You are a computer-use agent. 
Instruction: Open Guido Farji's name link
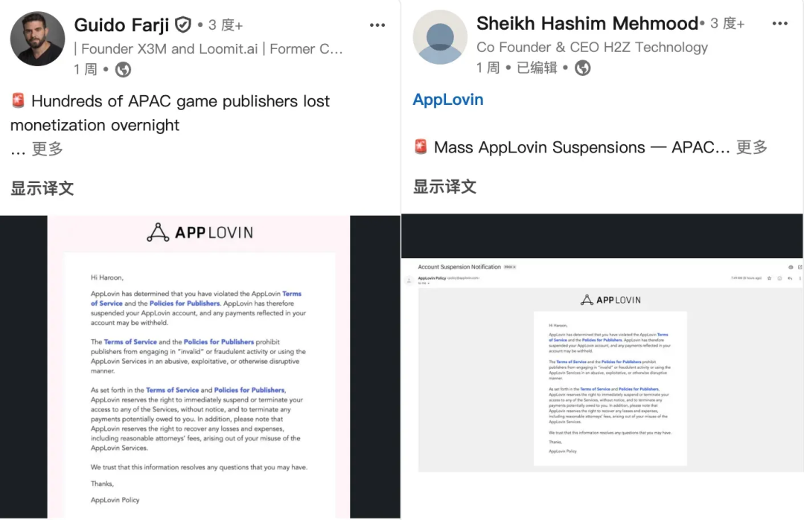pos(121,25)
